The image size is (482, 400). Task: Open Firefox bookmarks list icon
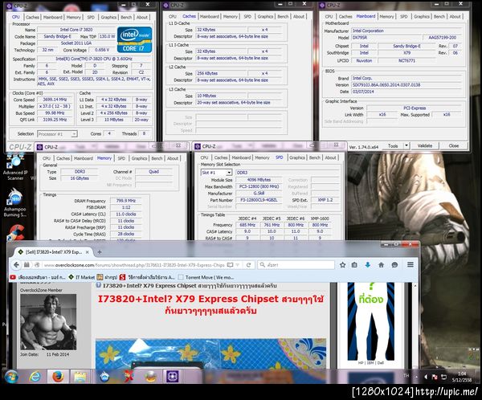354,265
